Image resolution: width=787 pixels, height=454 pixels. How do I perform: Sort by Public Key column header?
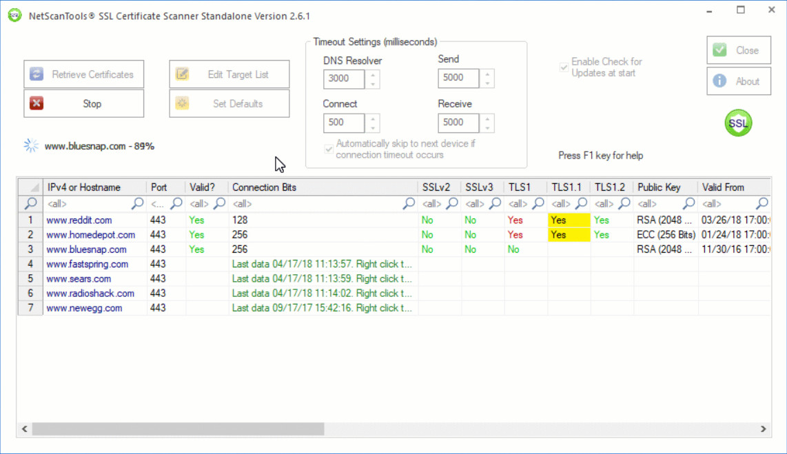point(666,187)
